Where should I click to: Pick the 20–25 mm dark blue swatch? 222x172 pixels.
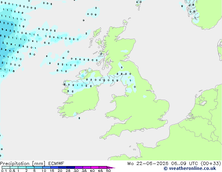pyautogui.click(x=63, y=167)
